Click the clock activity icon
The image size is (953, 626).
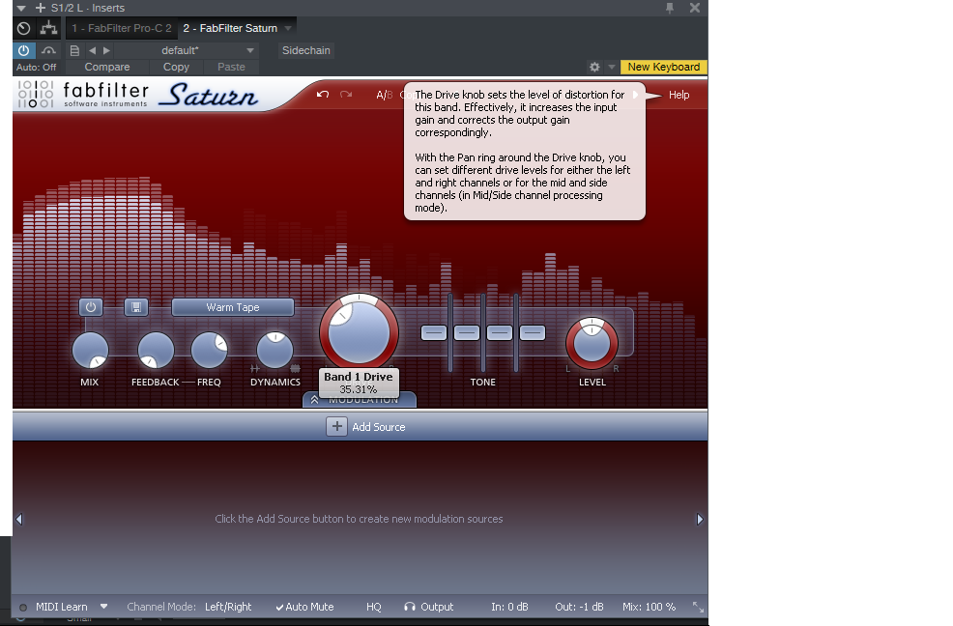pos(24,28)
